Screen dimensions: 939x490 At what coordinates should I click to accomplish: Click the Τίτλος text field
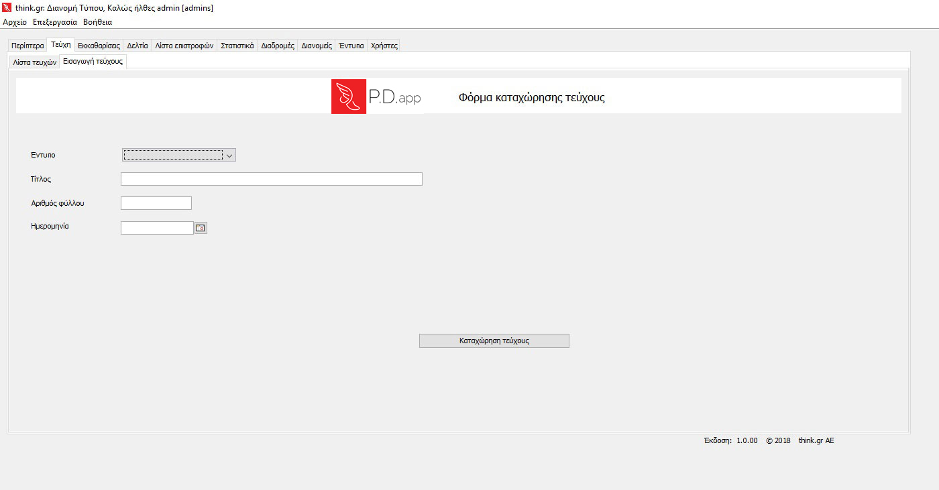pos(271,179)
